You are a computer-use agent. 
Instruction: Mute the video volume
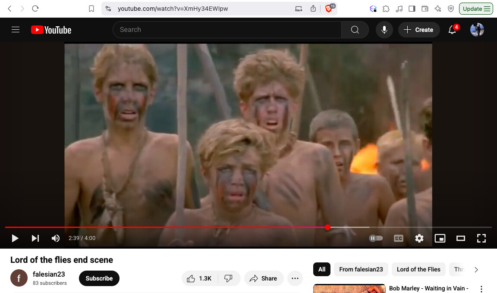click(x=56, y=238)
